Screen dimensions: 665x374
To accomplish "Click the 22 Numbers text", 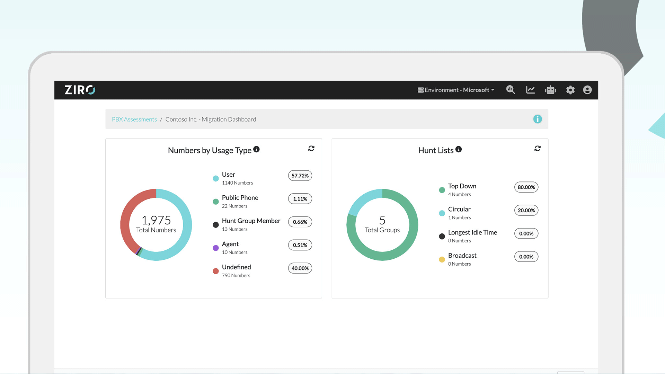I will [235, 206].
